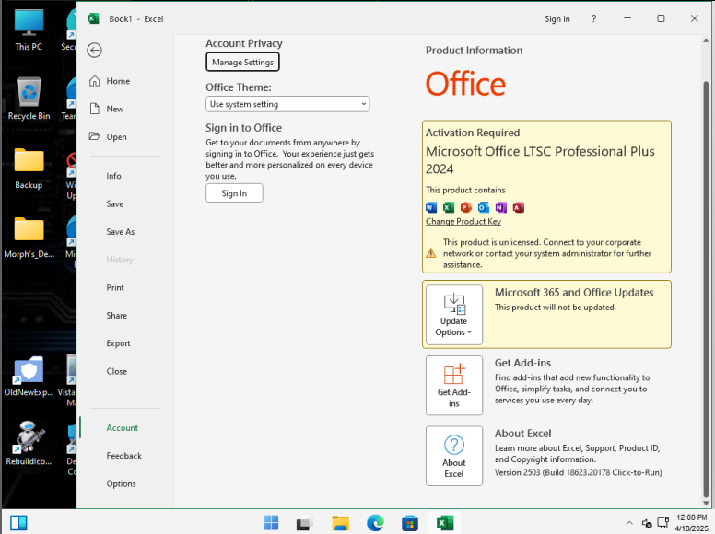Image resolution: width=715 pixels, height=534 pixels.
Task: Open the Feedback page
Action: click(124, 456)
